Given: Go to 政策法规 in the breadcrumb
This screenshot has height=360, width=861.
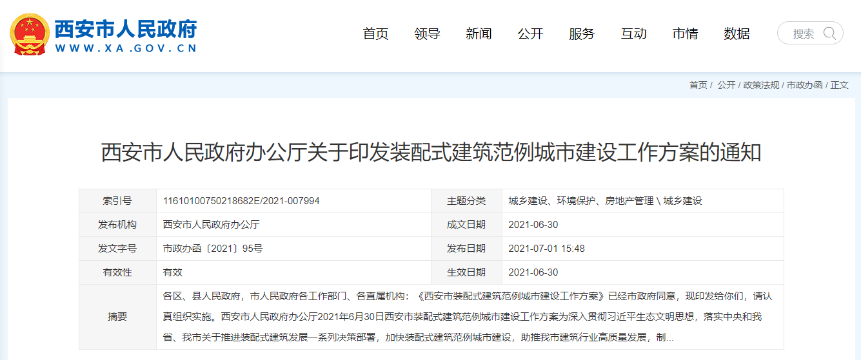Looking at the screenshot, I should tap(761, 85).
